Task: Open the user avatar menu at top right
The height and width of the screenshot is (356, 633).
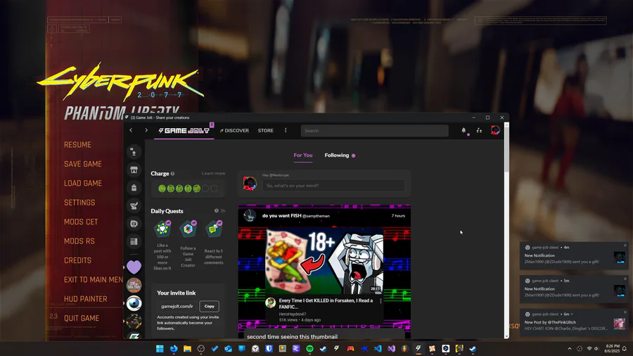Action: pyautogui.click(x=495, y=130)
